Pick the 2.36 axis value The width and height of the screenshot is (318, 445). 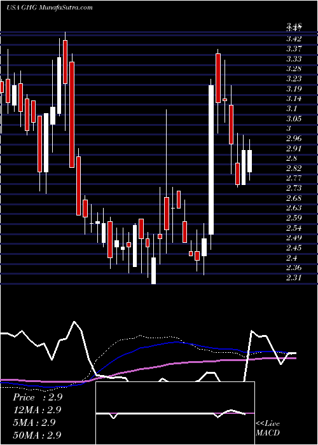pos(294,268)
